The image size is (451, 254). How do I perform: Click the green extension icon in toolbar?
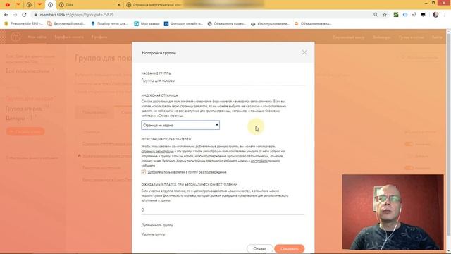pyautogui.click(x=396, y=15)
